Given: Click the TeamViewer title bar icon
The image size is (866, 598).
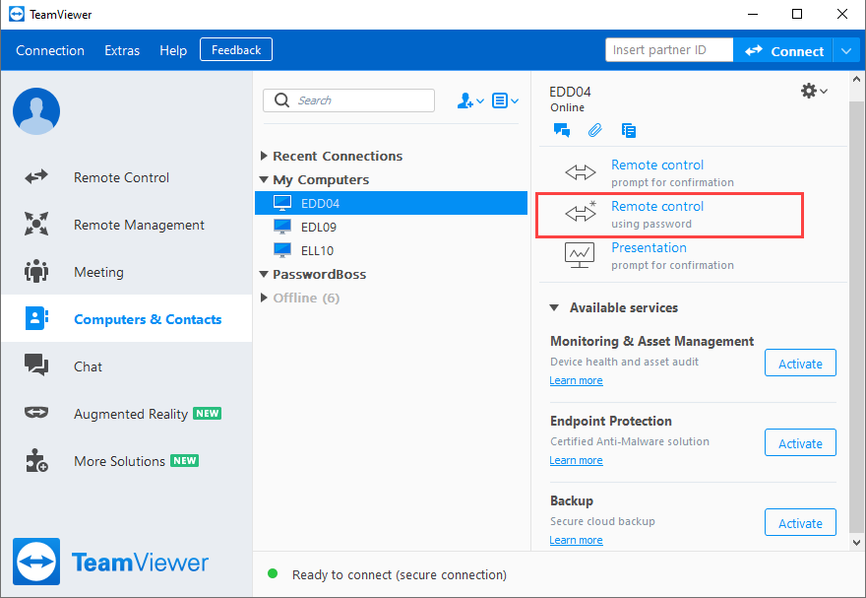Looking at the screenshot, I should [17, 14].
